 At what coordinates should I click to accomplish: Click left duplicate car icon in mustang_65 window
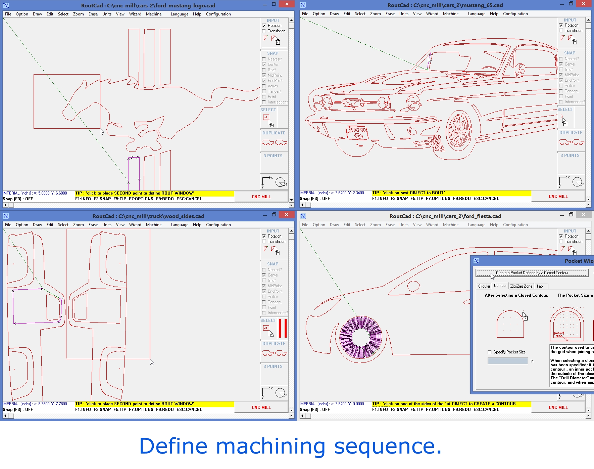[x=564, y=142]
